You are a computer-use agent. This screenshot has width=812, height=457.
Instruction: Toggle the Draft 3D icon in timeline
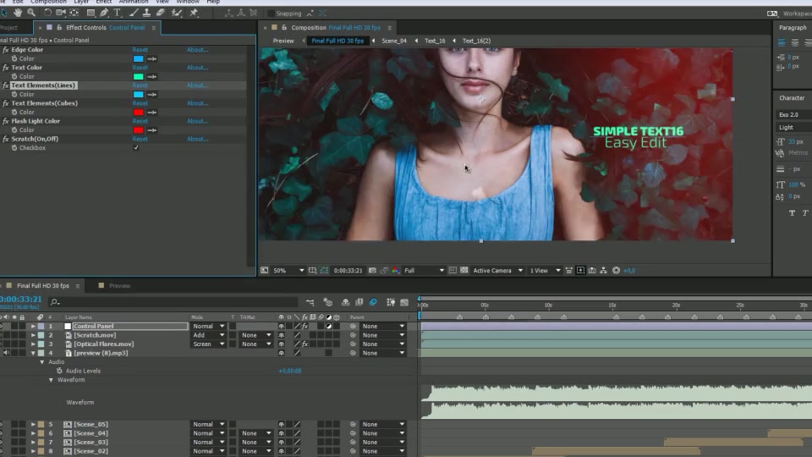[328, 302]
